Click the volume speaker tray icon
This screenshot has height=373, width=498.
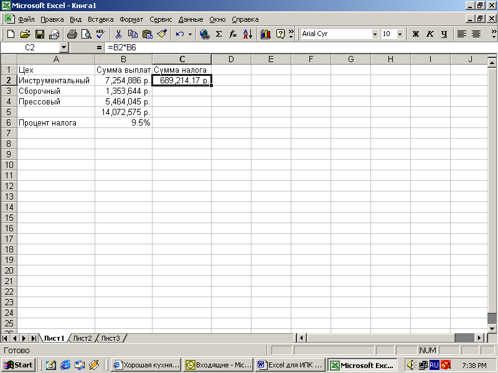click(x=411, y=365)
